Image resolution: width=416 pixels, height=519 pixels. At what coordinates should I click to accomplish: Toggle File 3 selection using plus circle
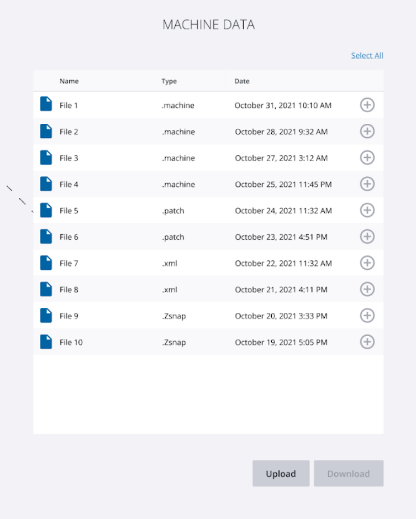click(x=367, y=158)
